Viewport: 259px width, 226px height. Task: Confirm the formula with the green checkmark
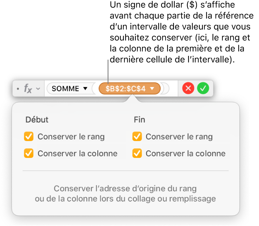click(203, 89)
